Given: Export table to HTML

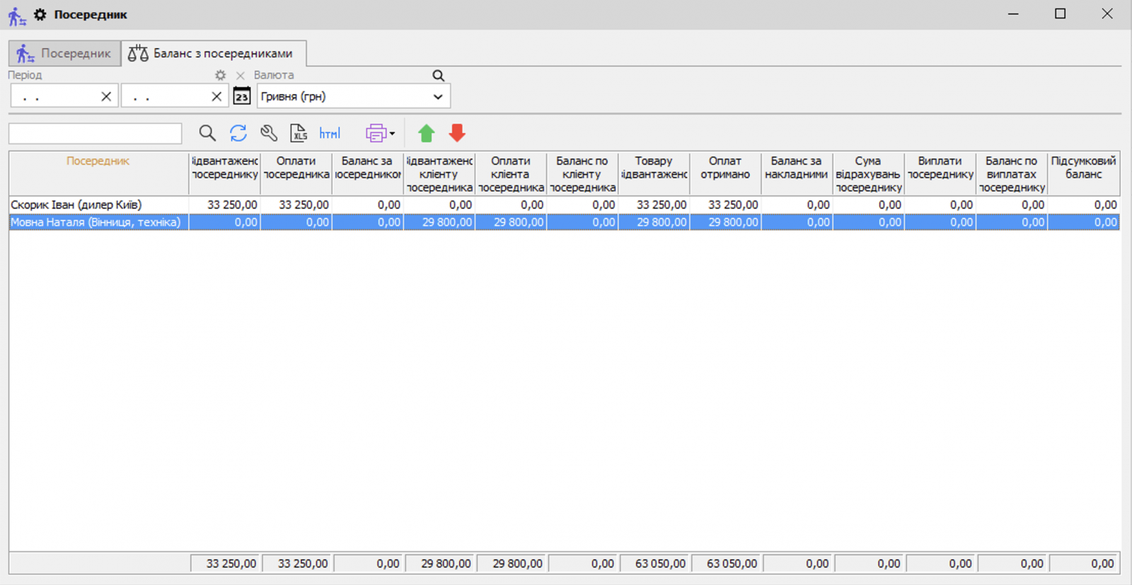Looking at the screenshot, I should coord(330,133).
